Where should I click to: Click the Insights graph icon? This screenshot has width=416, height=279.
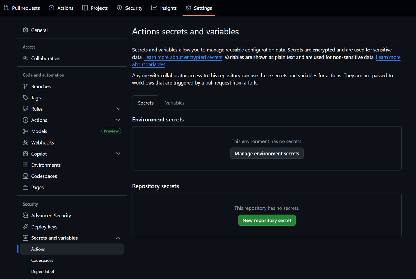click(x=155, y=8)
